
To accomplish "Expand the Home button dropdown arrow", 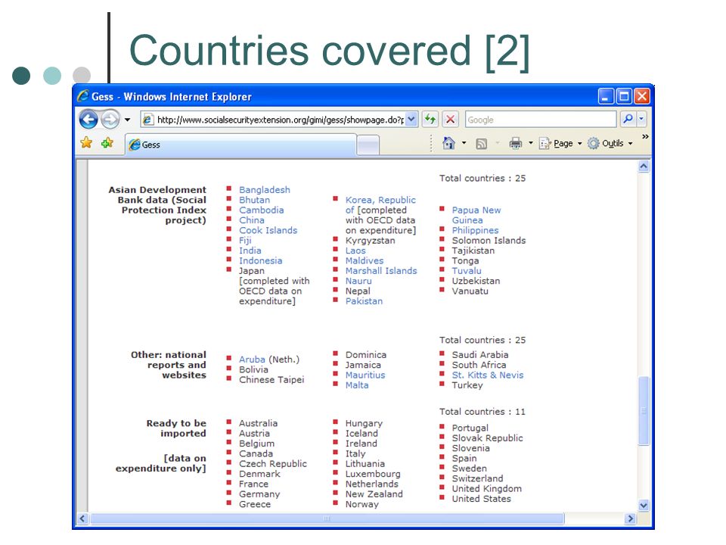I will tap(464, 143).
